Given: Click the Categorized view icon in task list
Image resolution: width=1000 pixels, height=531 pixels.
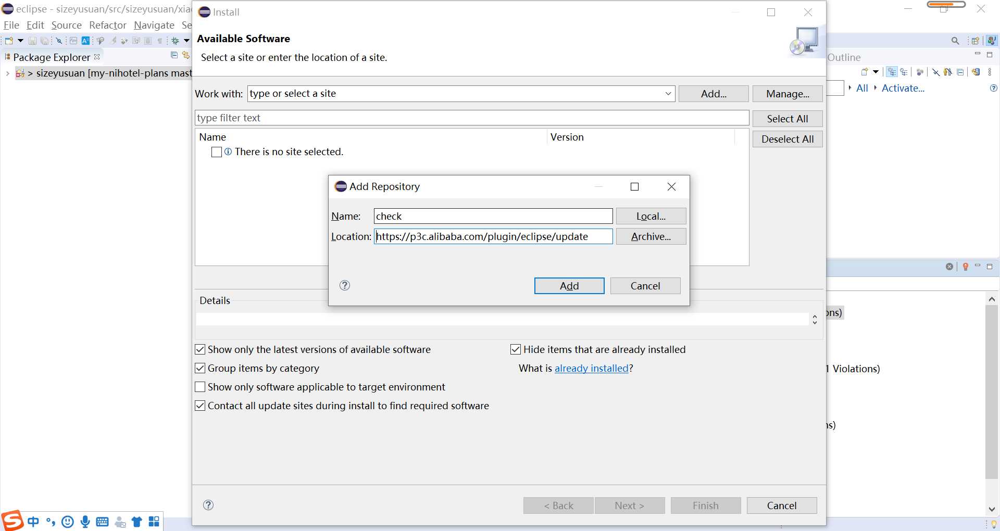Looking at the screenshot, I should 892,72.
